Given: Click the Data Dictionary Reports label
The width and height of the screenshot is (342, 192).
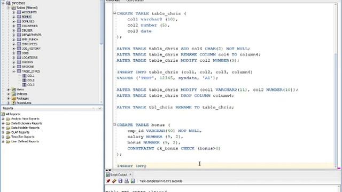Looking at the screenshot, I should pyautogui.click(x=26, y=123).
